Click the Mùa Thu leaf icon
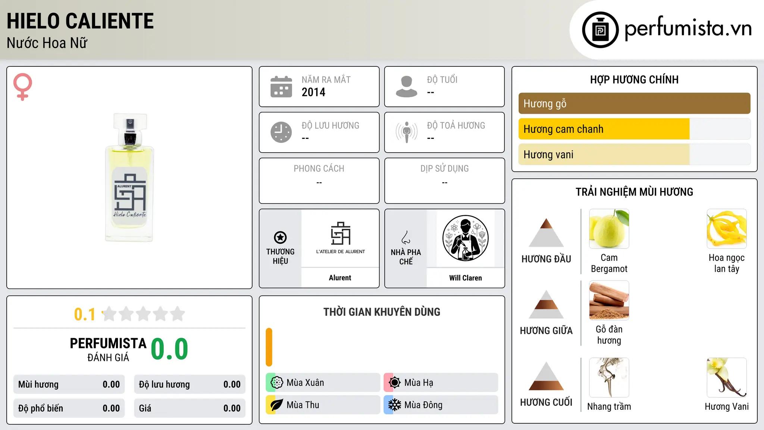The height and width of the screenshot is (430, 764). 277,405
